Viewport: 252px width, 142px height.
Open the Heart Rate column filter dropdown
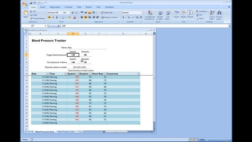[105, 74]
